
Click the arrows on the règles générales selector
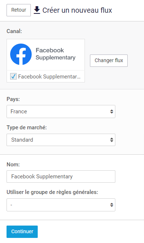(x=112, y=205)
